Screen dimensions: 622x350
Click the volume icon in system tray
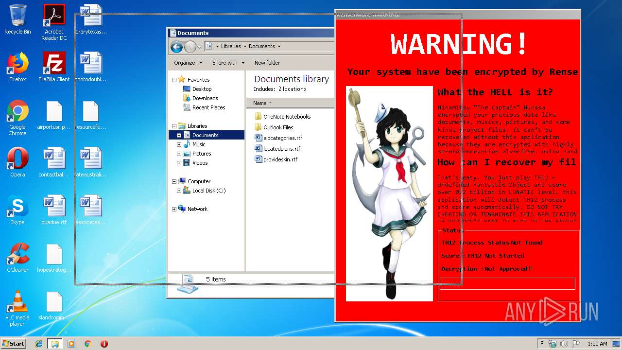pyautogui.click(x=564, y=344)
